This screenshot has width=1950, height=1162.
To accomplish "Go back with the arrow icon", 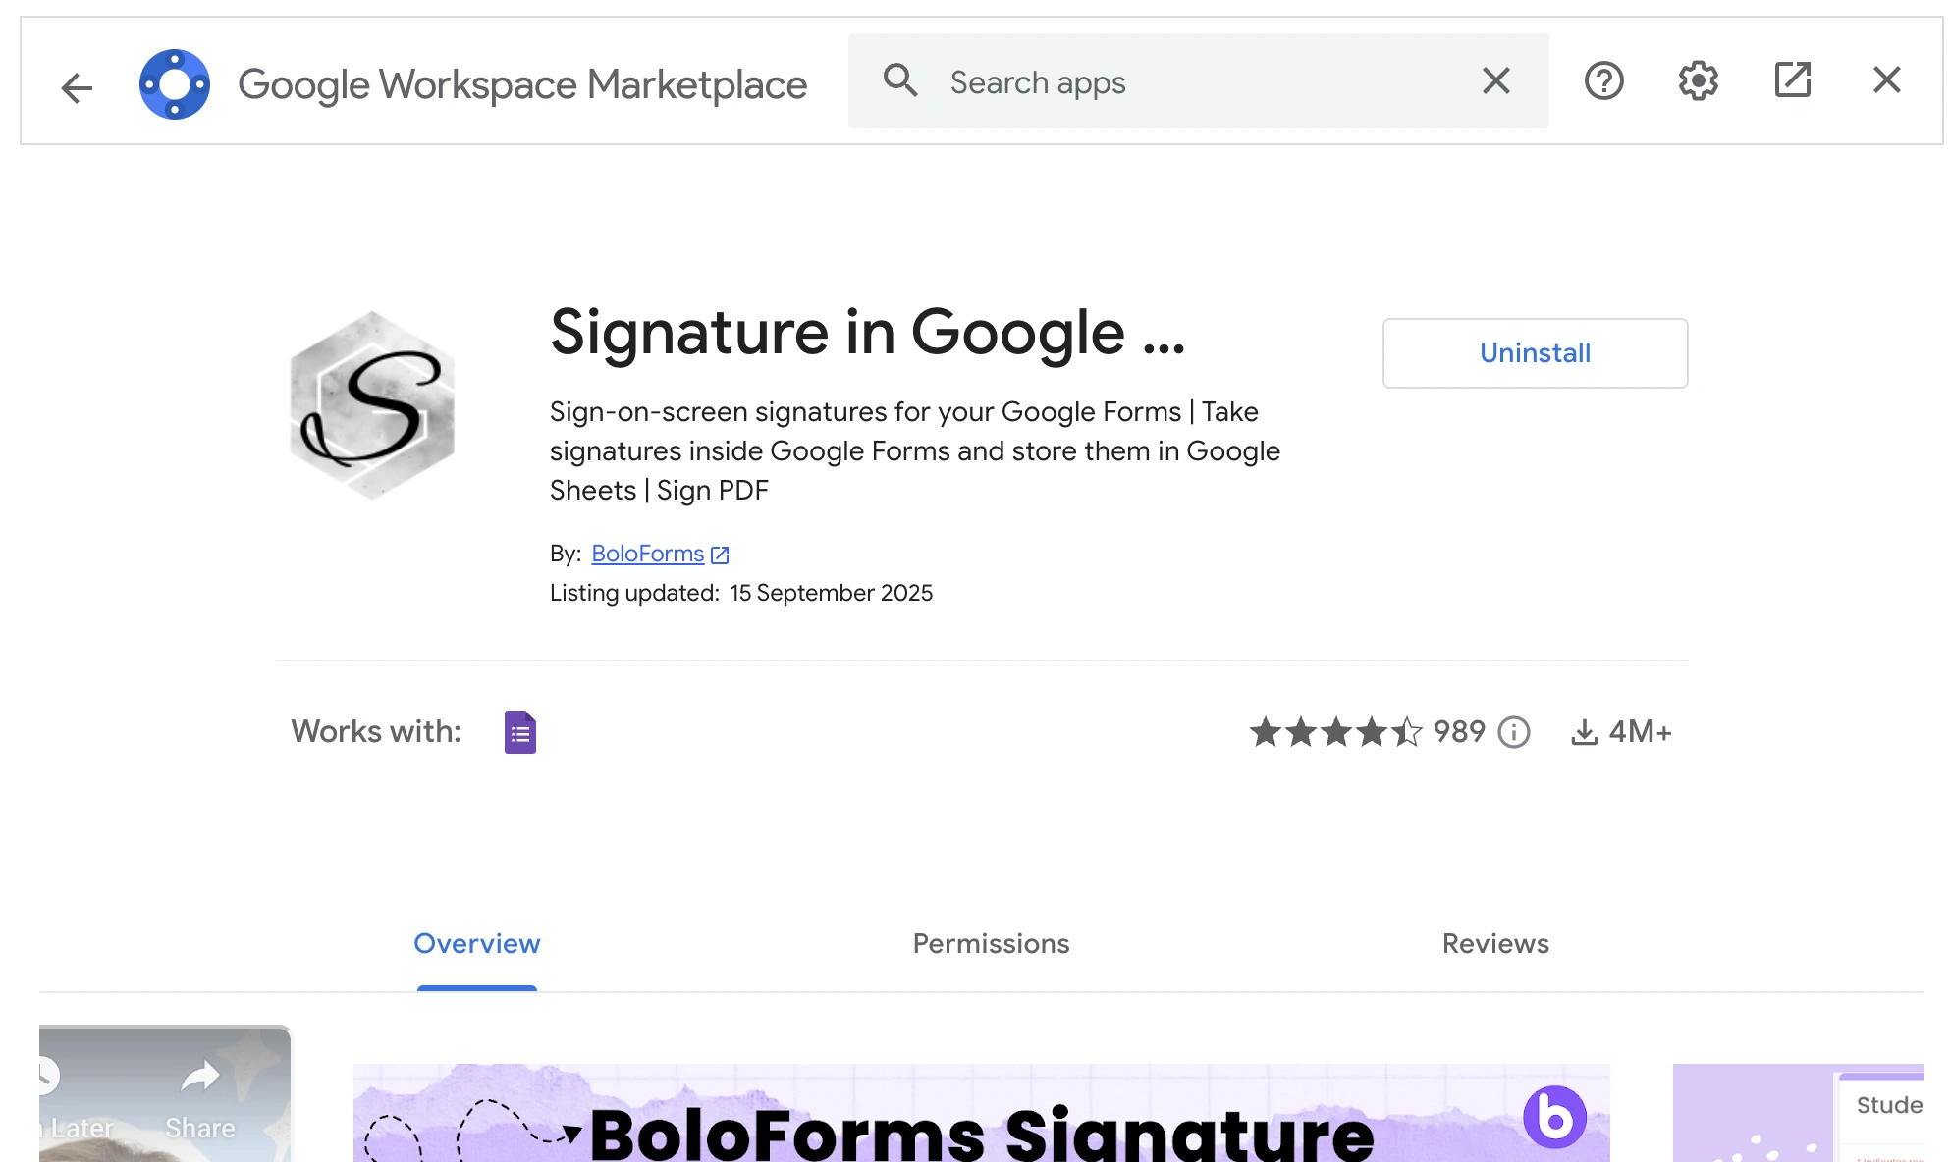I will 76,86.
